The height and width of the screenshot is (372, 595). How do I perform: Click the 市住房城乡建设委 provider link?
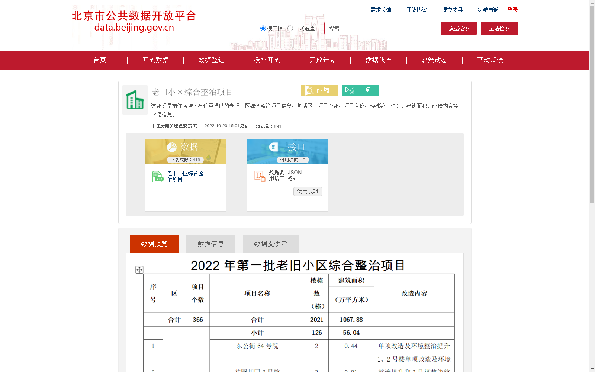click(169, 126)
